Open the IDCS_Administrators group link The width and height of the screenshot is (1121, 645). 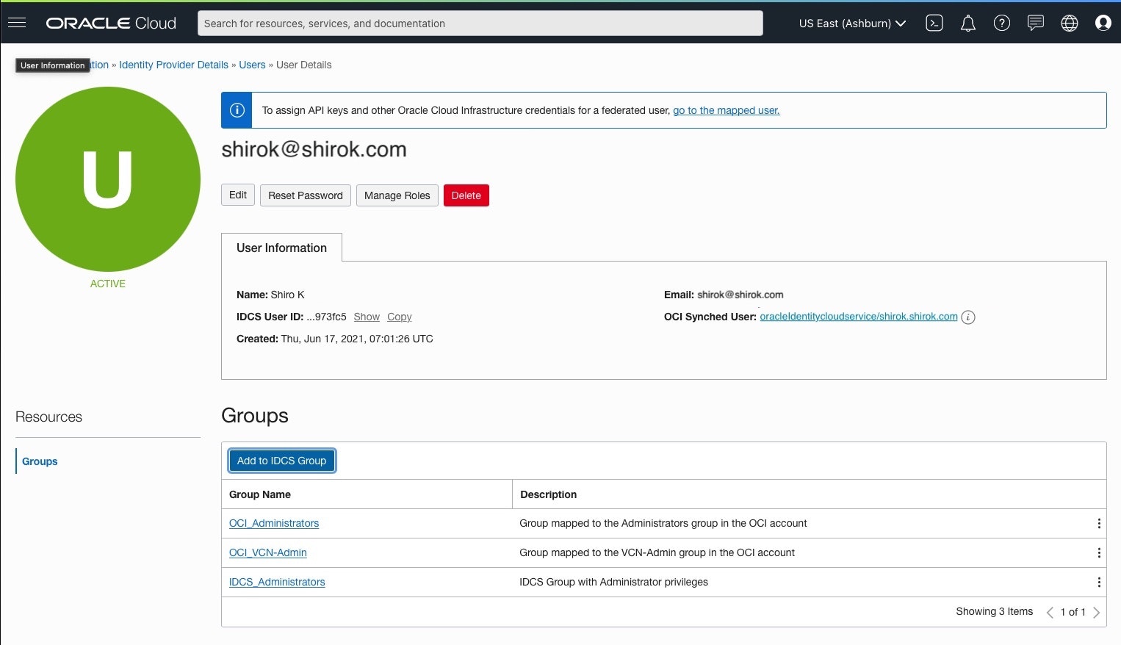coord(277,582)
